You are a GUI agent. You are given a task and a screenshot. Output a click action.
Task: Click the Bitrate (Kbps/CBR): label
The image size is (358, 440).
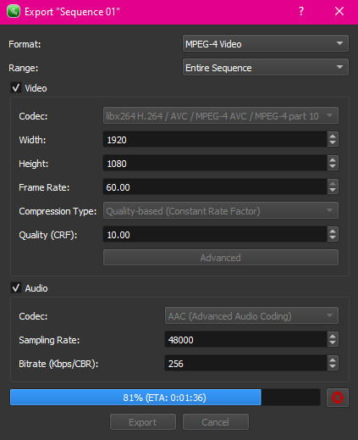pyautogui.click(x=58, y=364)
